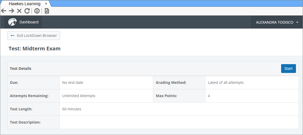Image resolution: width=303 pixels, height=135 pixels.
Task: Stop page loading with X icon
Action: click(19, 11)
